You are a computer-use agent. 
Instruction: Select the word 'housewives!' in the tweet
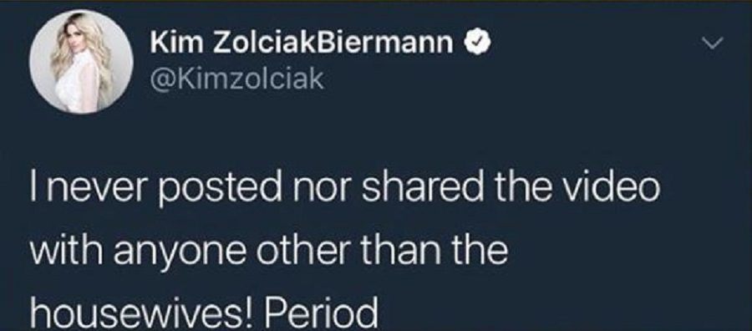coord(137,313)
